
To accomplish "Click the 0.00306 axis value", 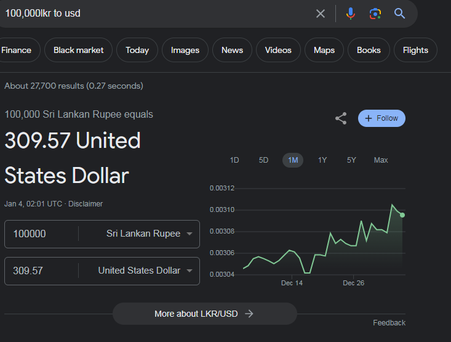I will click(x=222, y=253).
